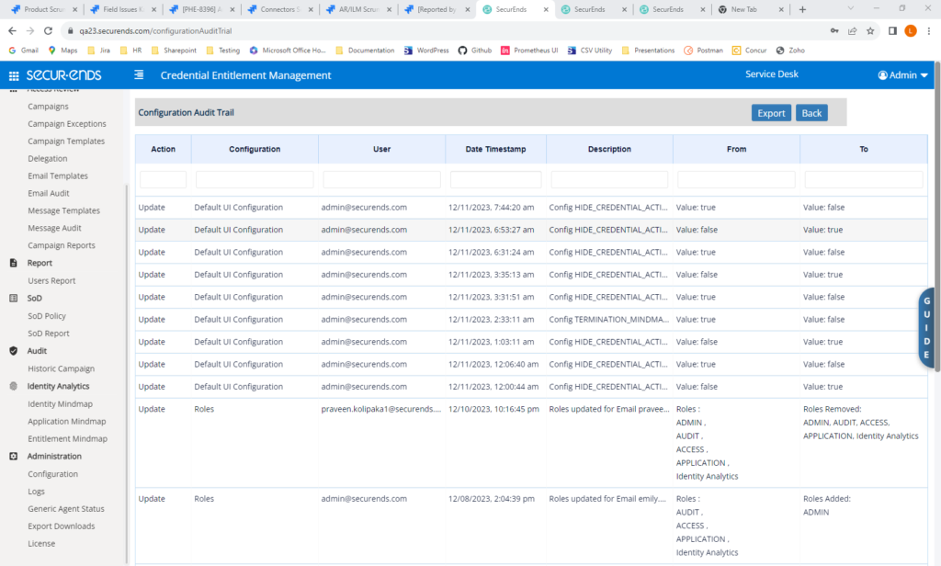Click the SoD section icon in sidebar
Screen dimensions: 941x566
tap(13, 298)
